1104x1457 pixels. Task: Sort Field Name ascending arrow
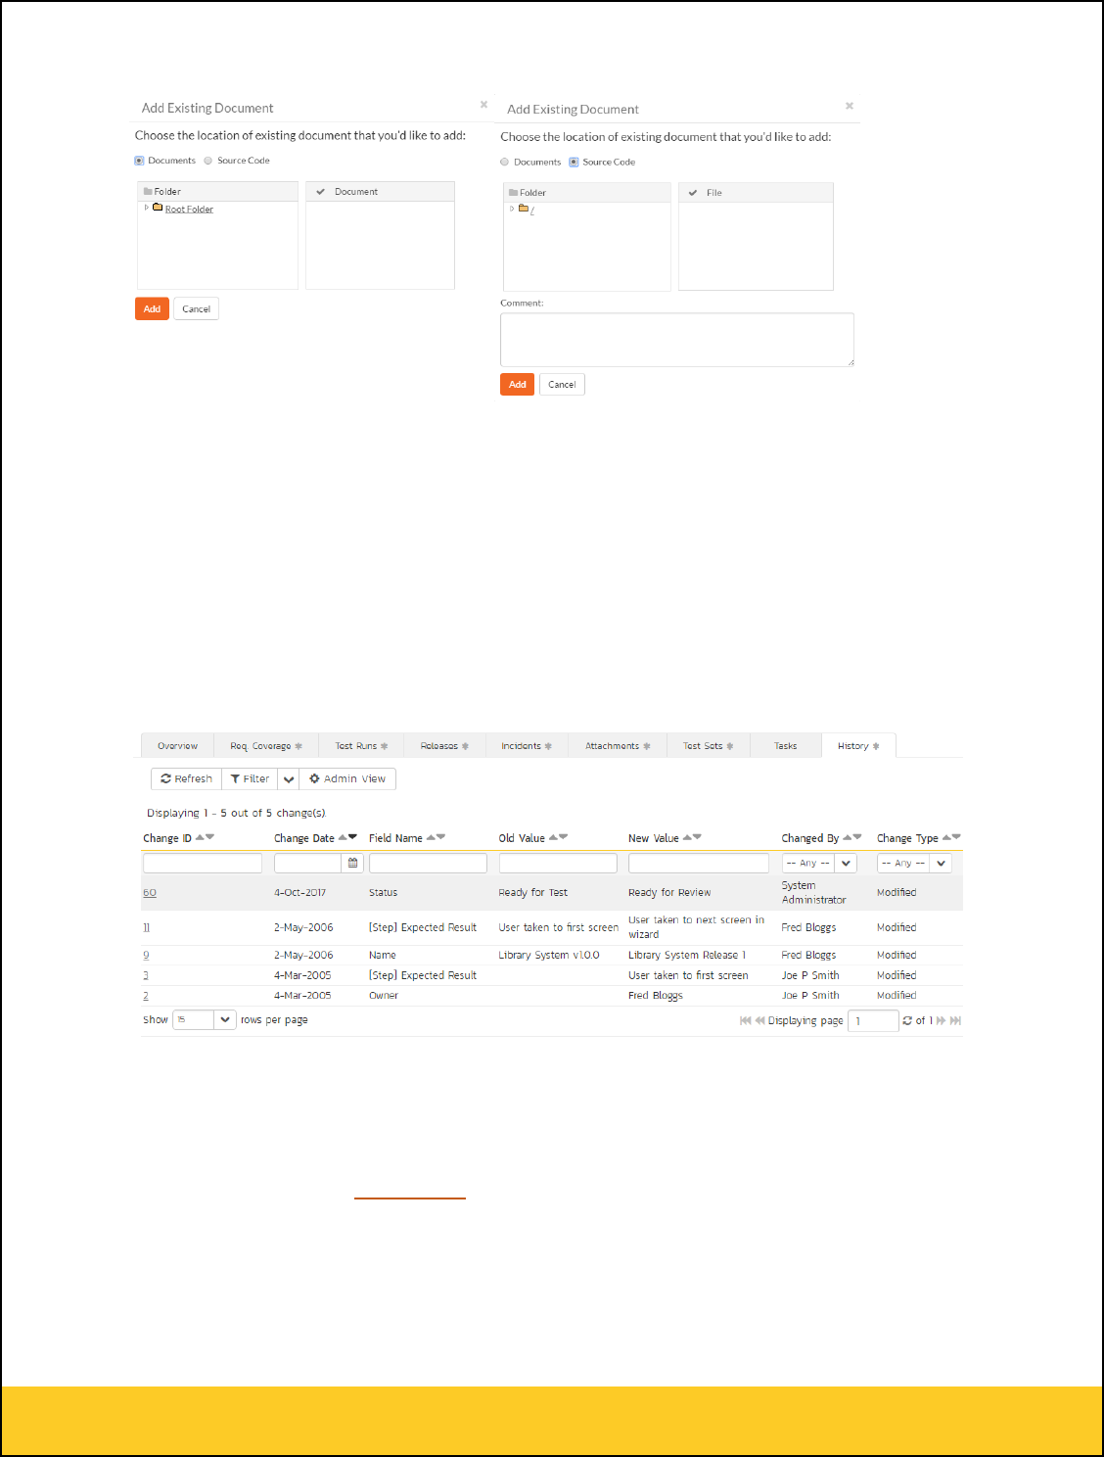click(432, 837)
